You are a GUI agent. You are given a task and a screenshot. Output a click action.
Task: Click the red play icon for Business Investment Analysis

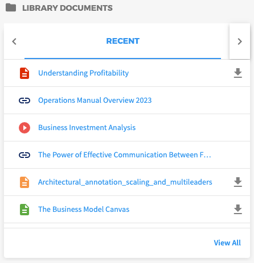click(24, 128)
